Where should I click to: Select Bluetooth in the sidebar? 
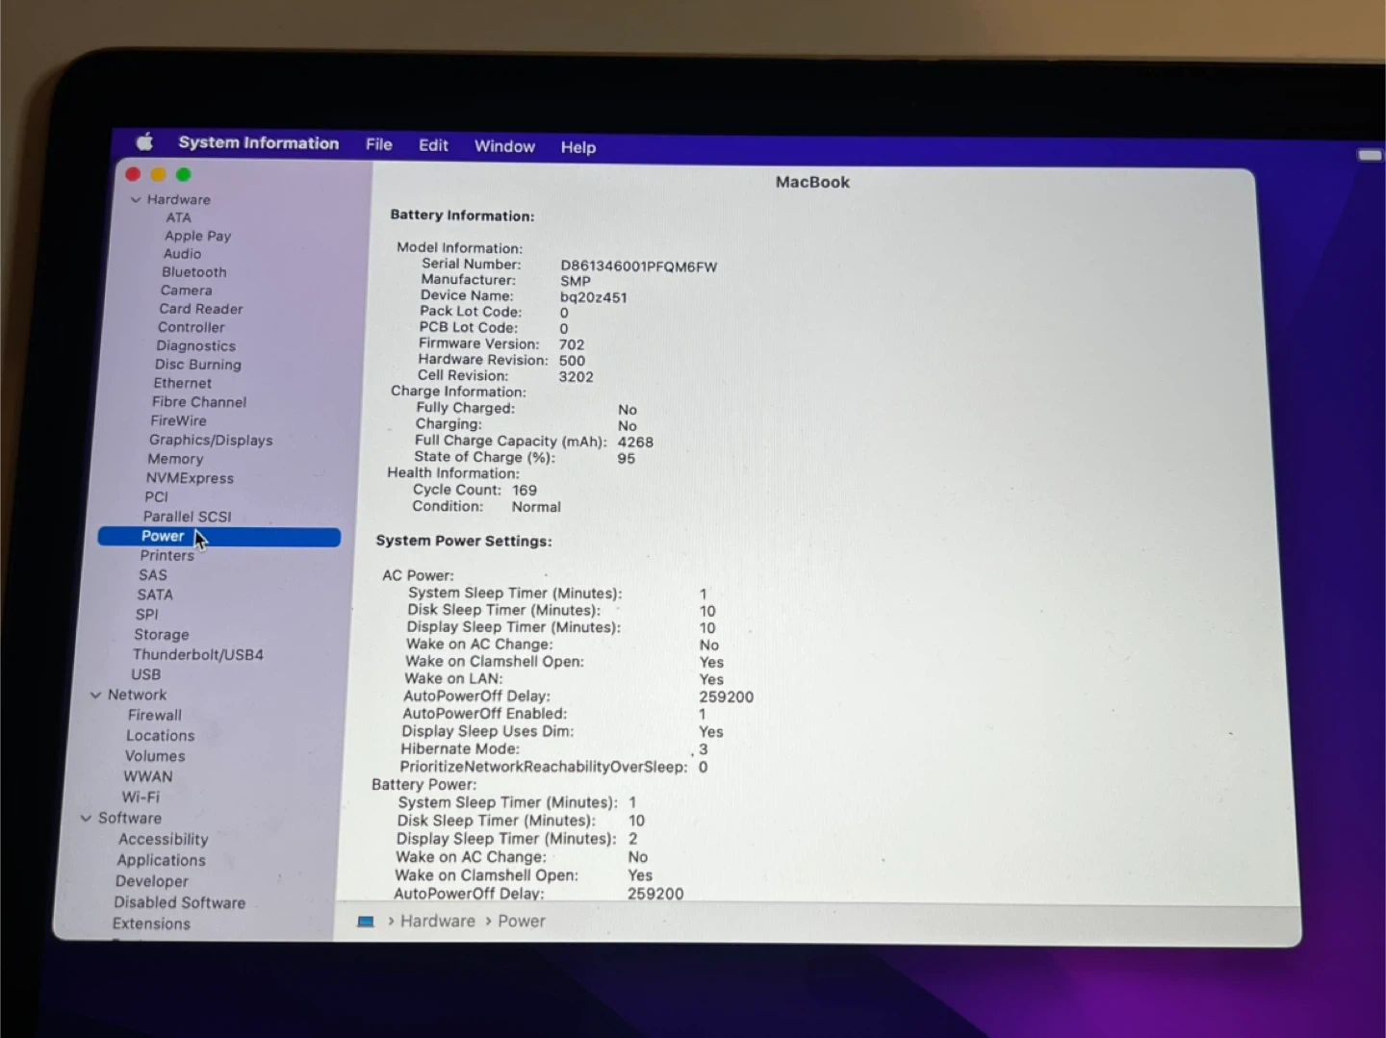coord(193,272)
